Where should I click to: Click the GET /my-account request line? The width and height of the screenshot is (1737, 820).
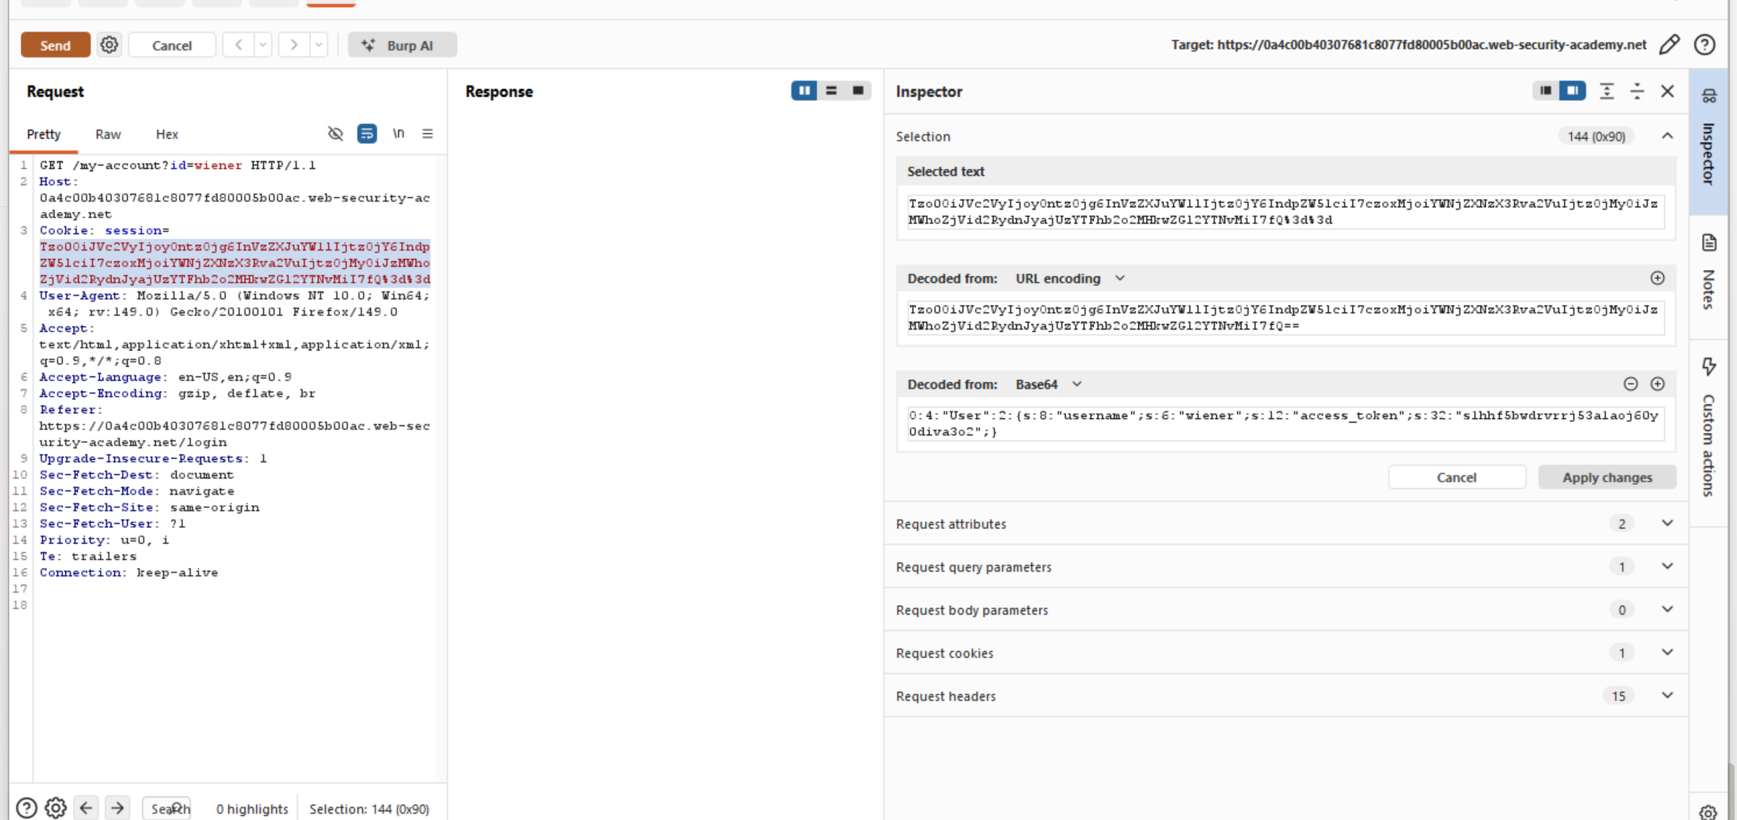178,165
